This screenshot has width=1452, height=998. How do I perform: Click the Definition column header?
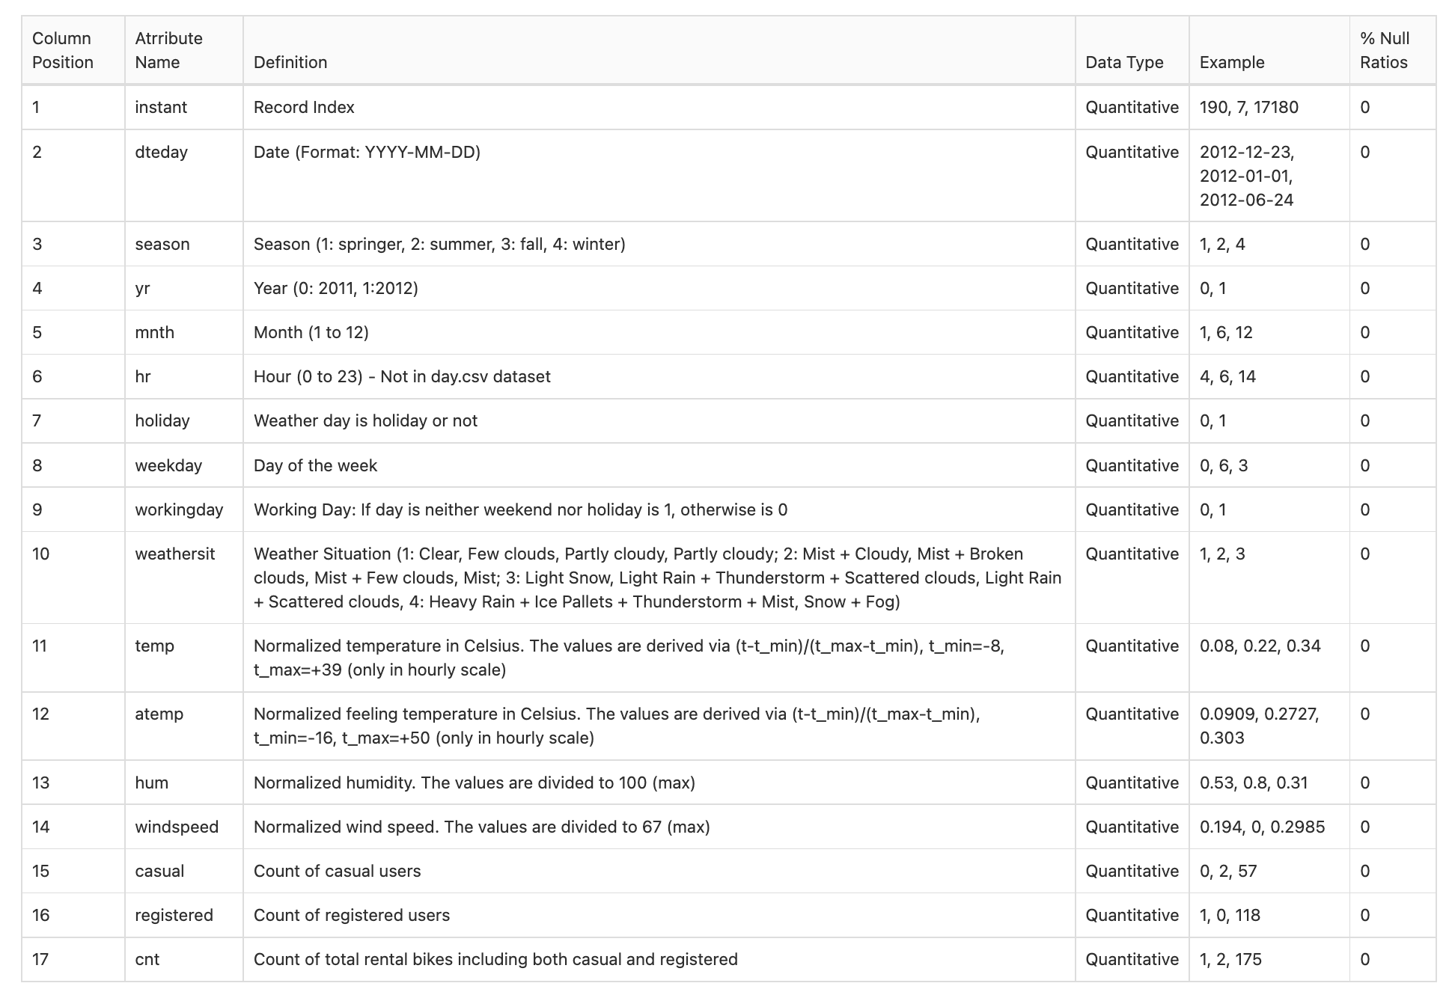click(x=659, y=50)
